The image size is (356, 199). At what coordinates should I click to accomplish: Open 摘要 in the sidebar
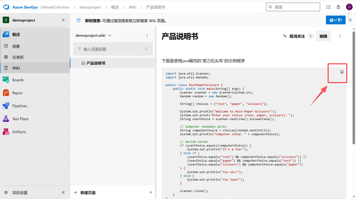(35, 46)
